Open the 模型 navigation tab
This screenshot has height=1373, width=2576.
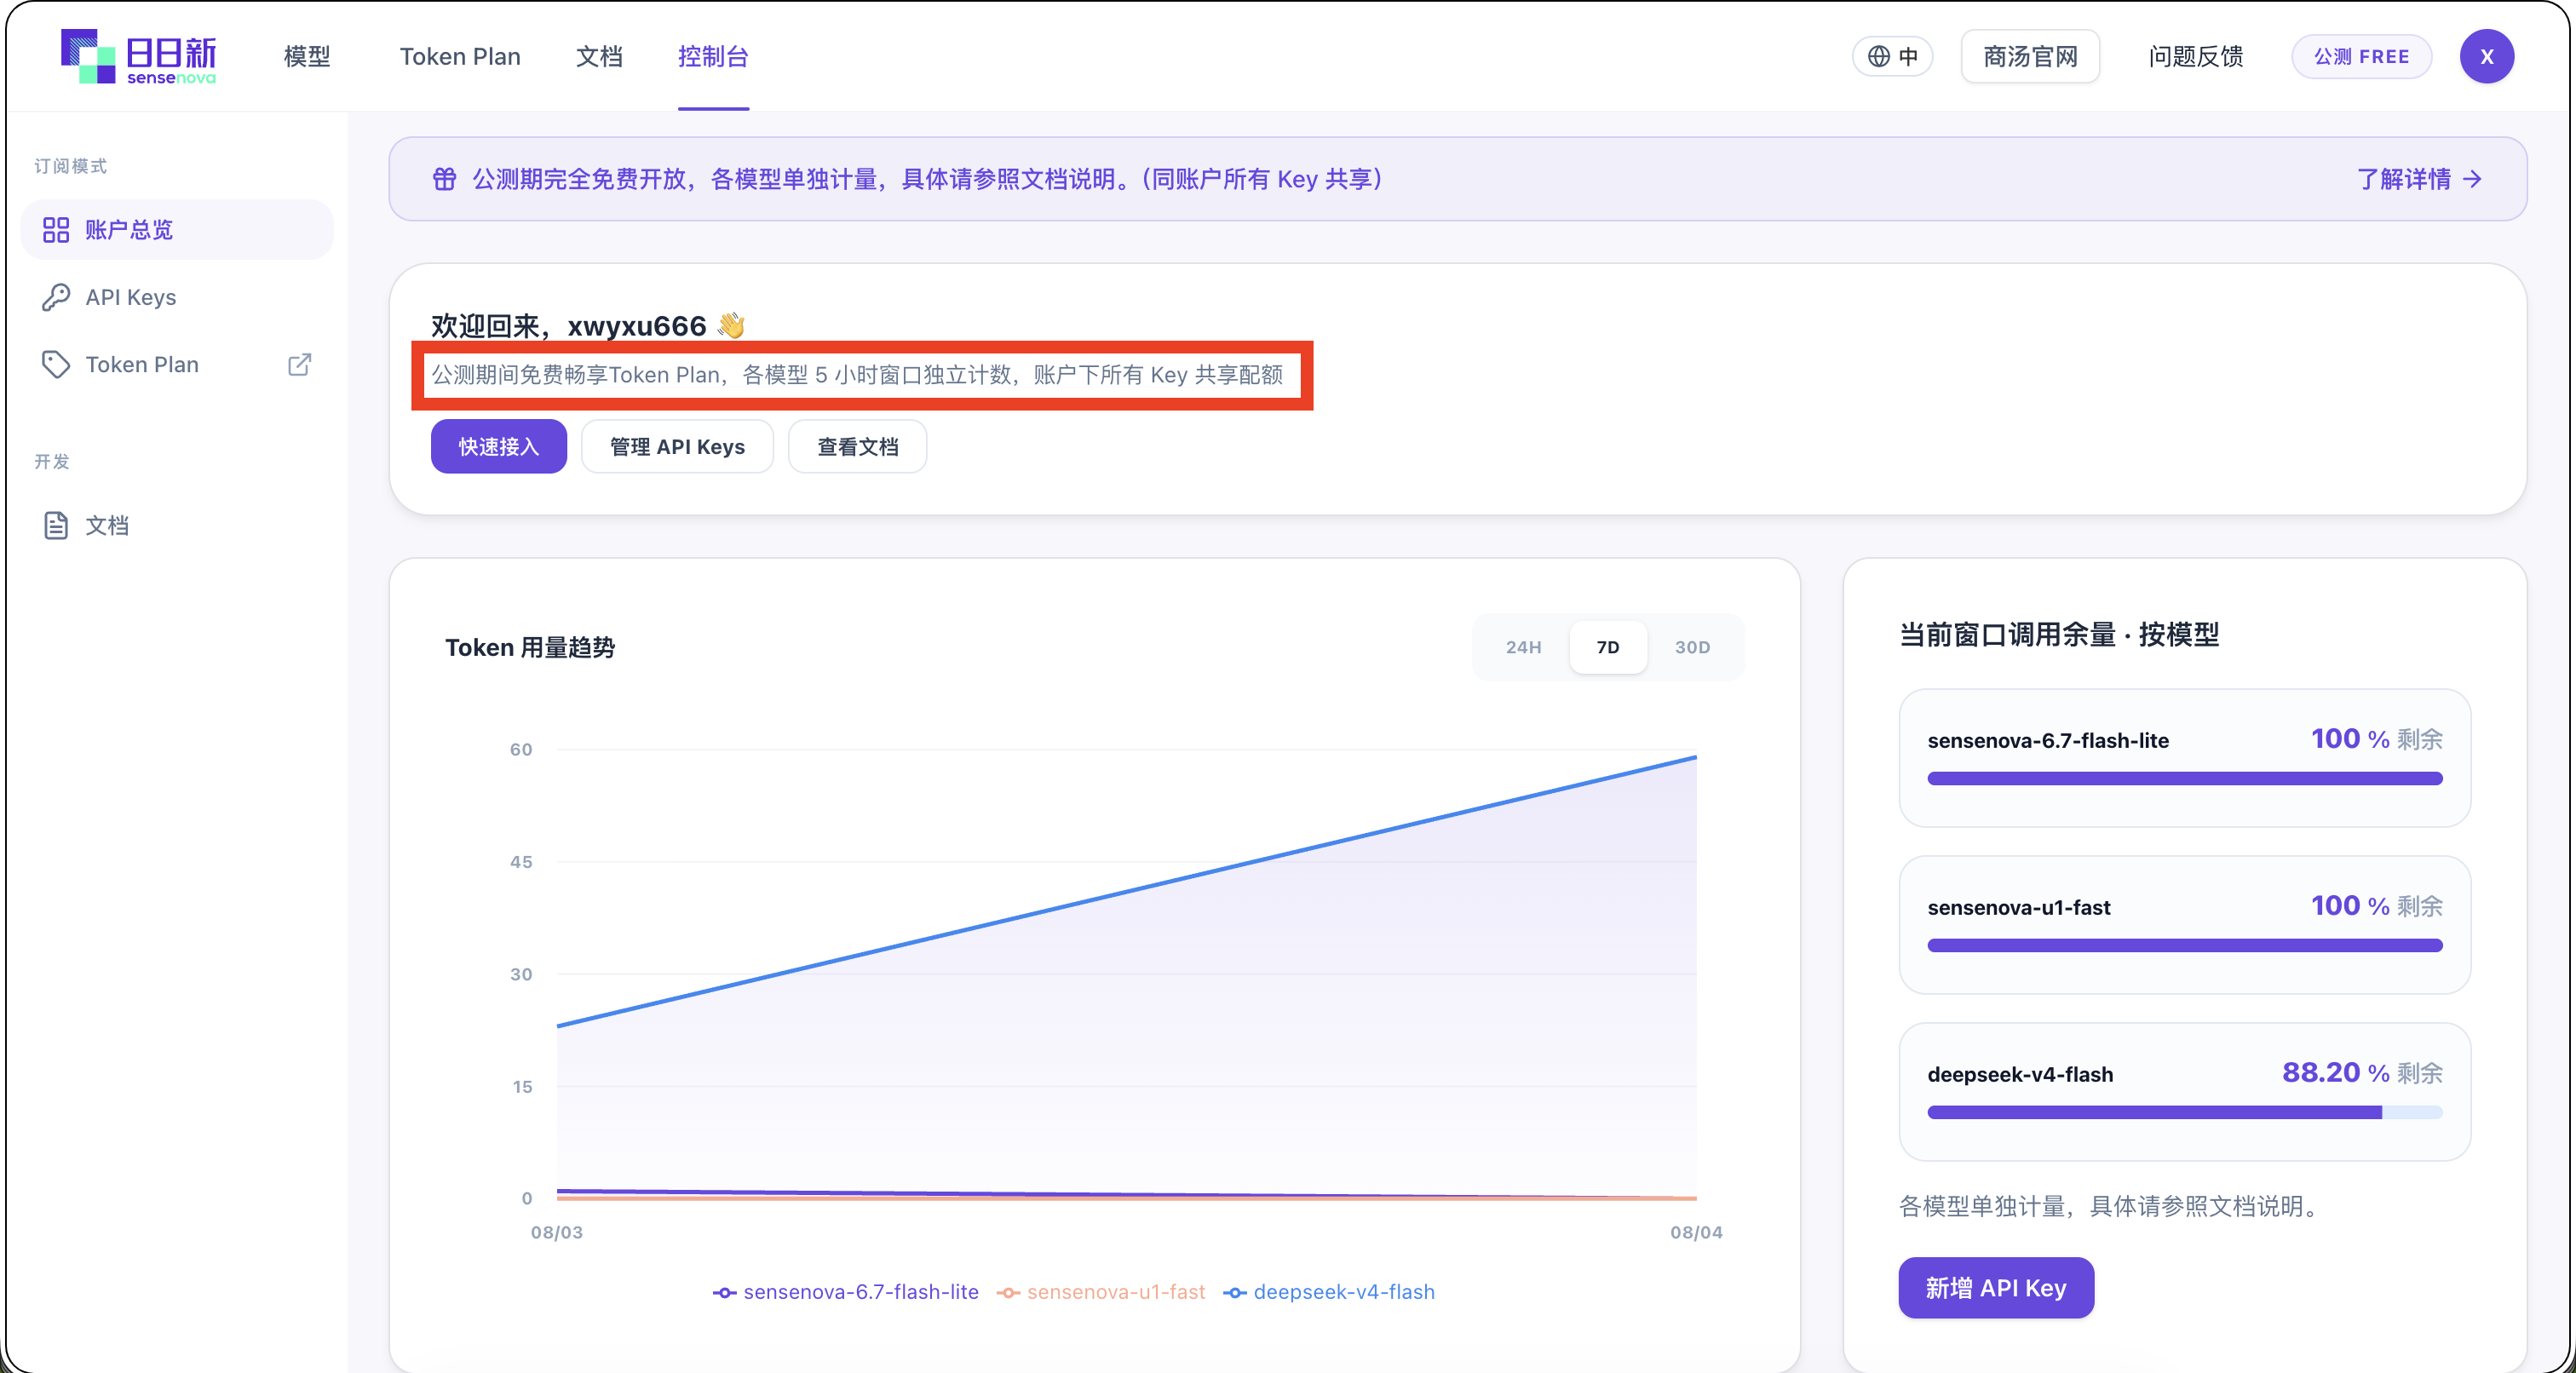[307, 56]
